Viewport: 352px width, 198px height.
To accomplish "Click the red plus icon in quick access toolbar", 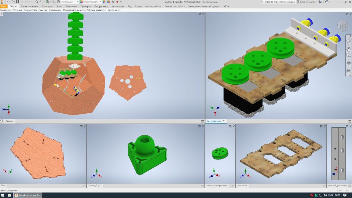I will click(x=117, y=2).
